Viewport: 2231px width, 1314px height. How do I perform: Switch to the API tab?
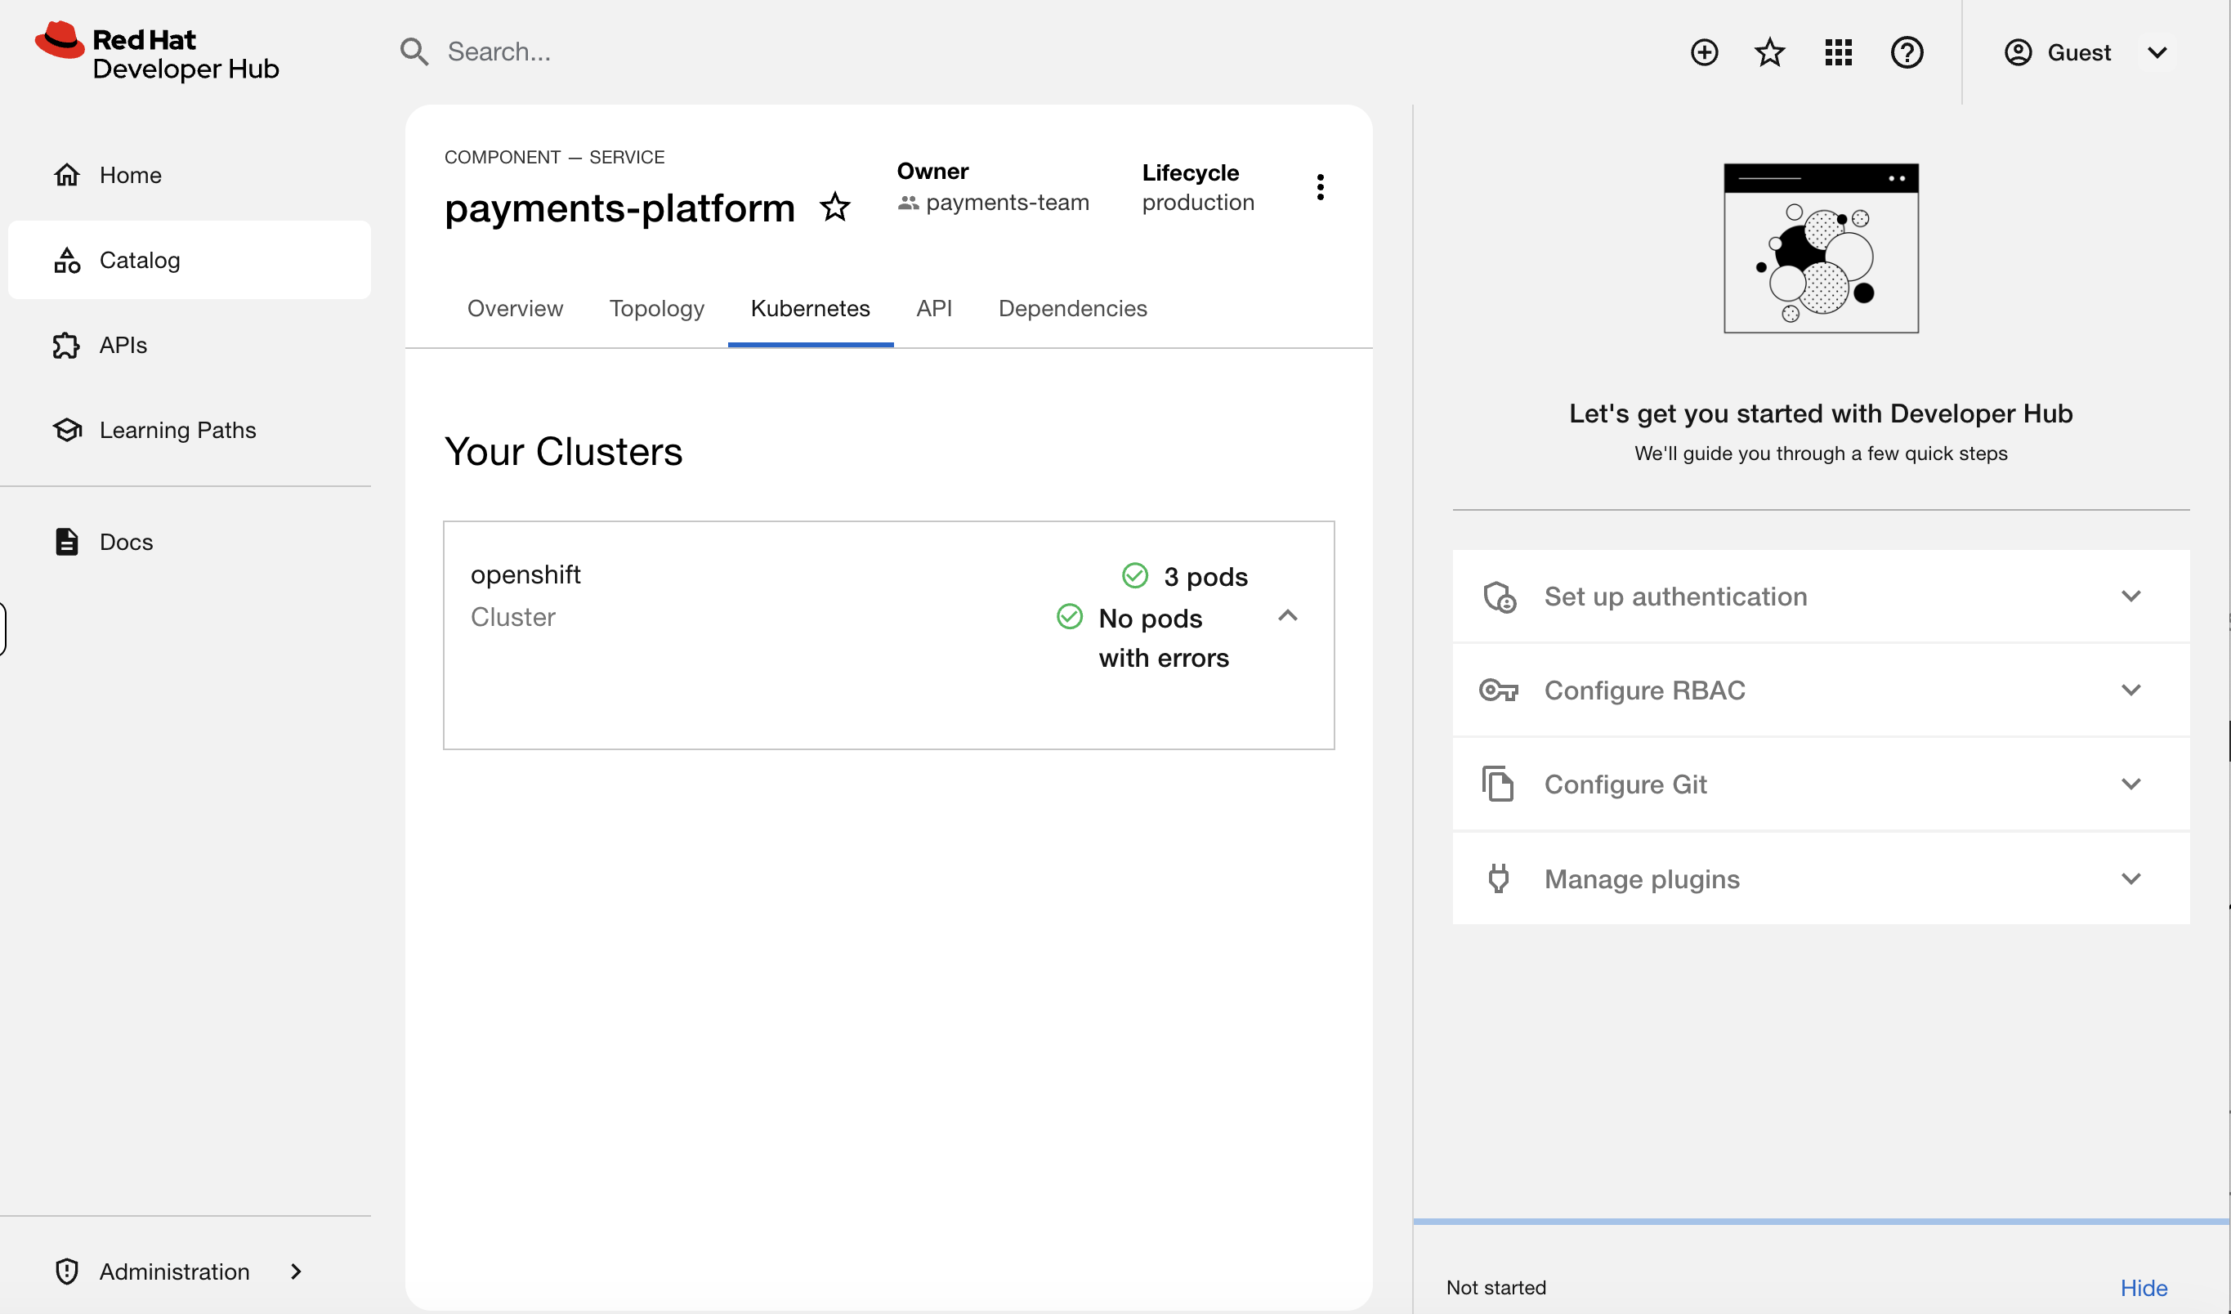[934, 308]
